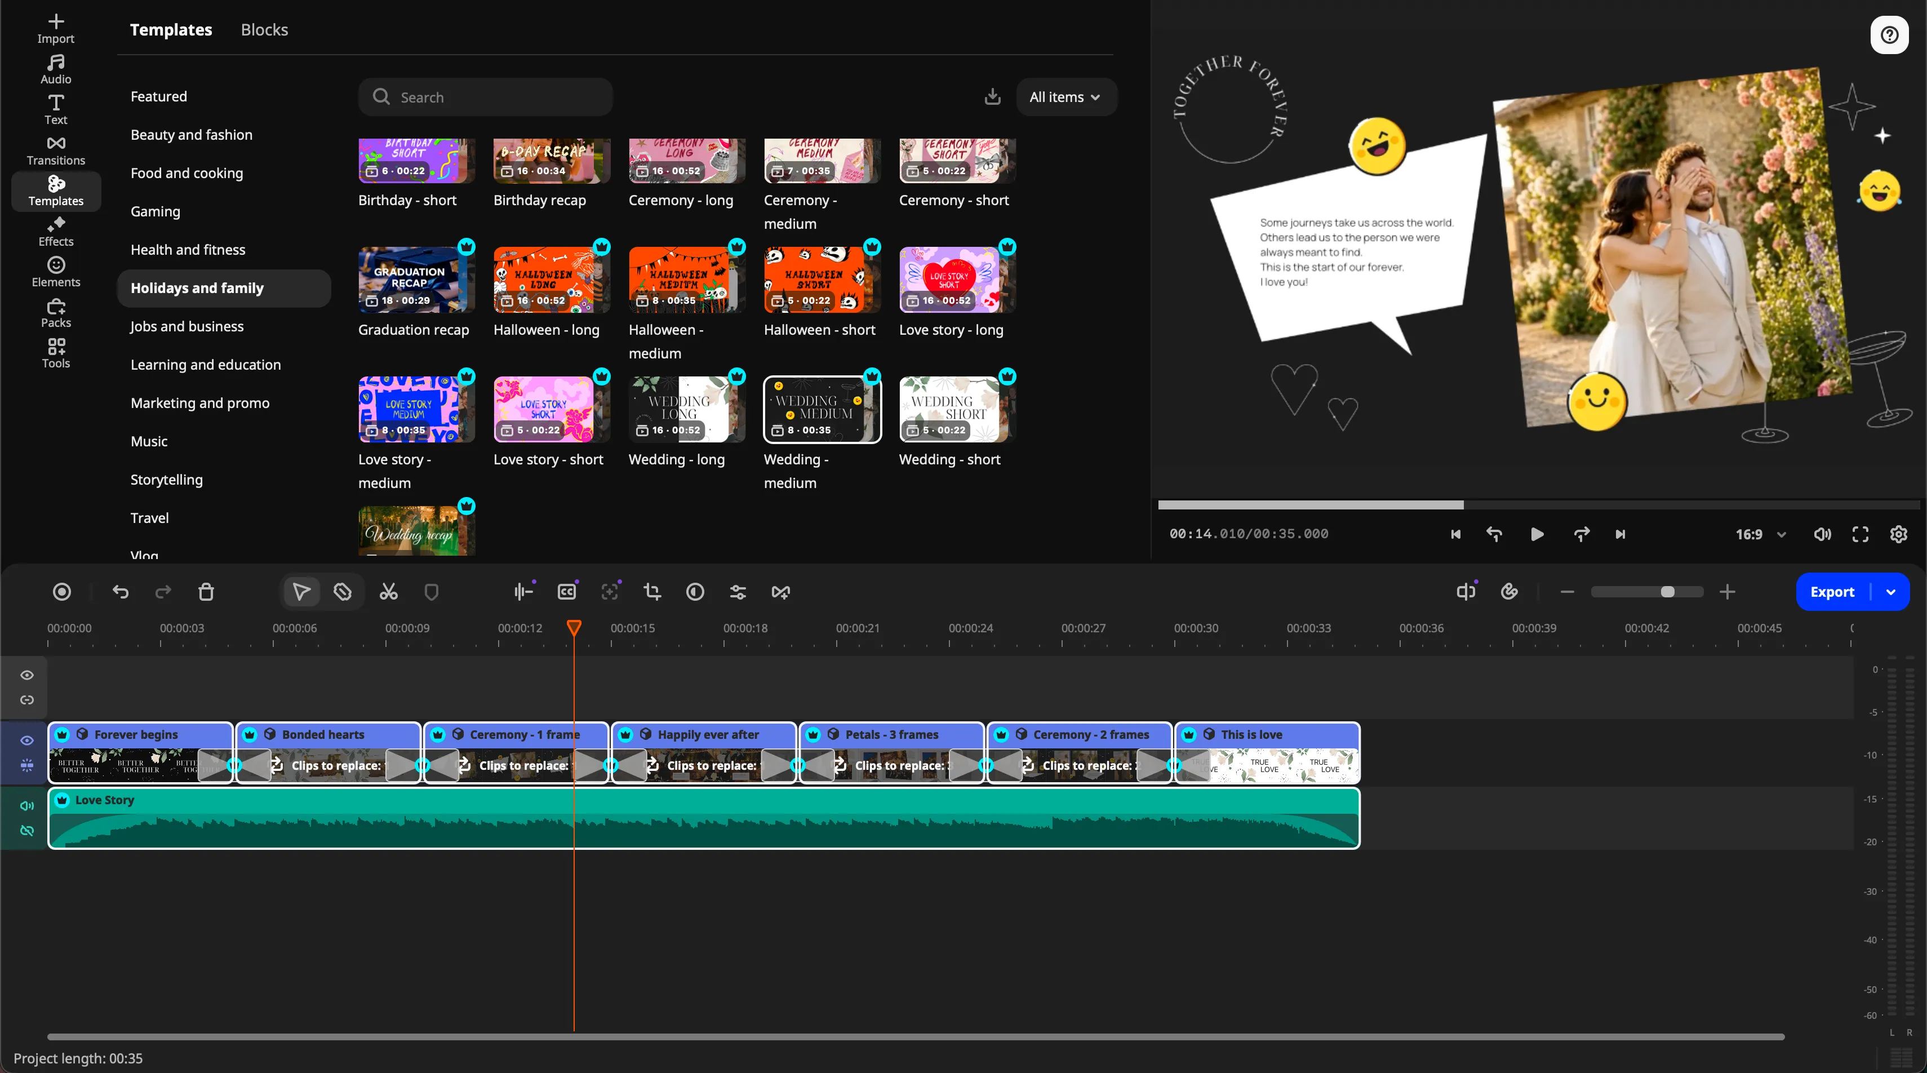Delete selected clip with trash icon
This screenshot has height=1073, width=1927.
point(206,592)
